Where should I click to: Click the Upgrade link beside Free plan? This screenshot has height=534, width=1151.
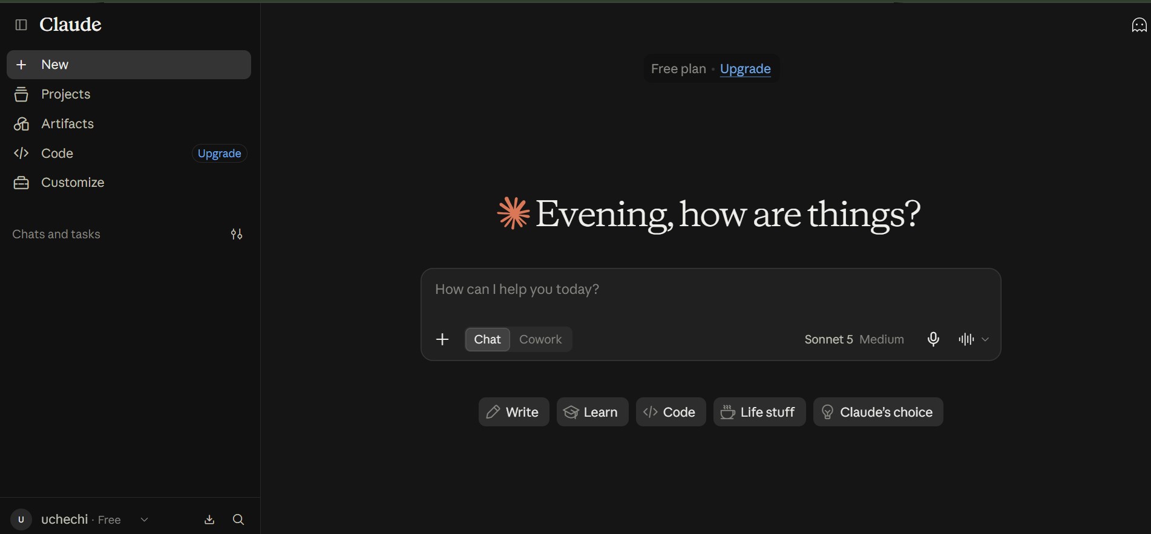(745, 69)
